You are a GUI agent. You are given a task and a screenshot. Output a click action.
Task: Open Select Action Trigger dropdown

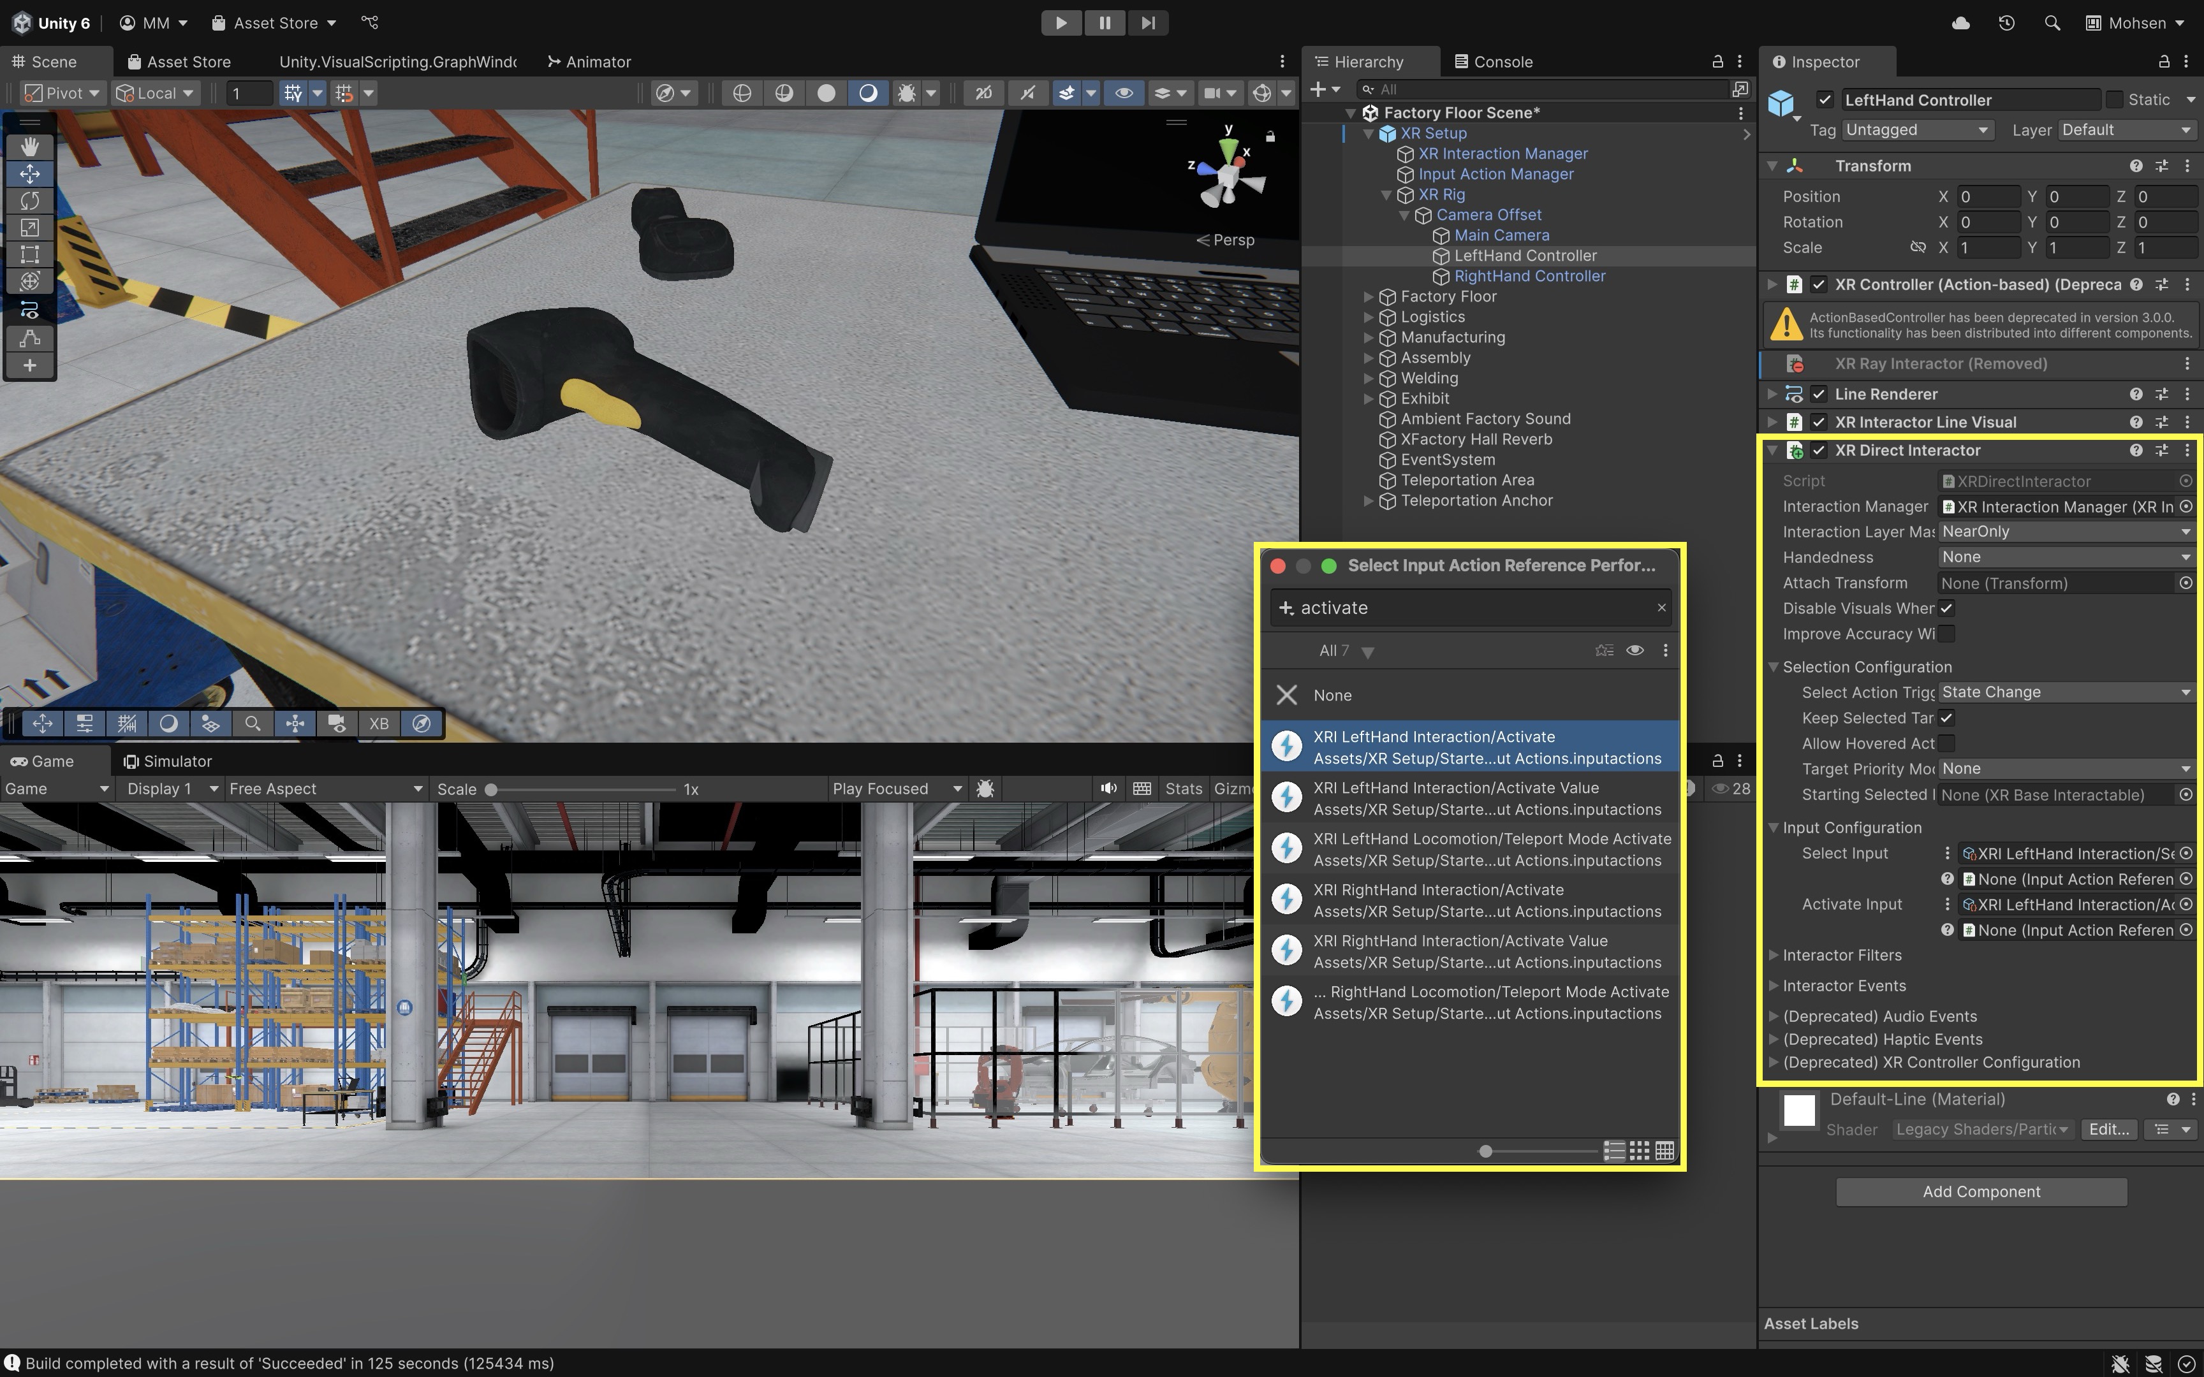2066,692
